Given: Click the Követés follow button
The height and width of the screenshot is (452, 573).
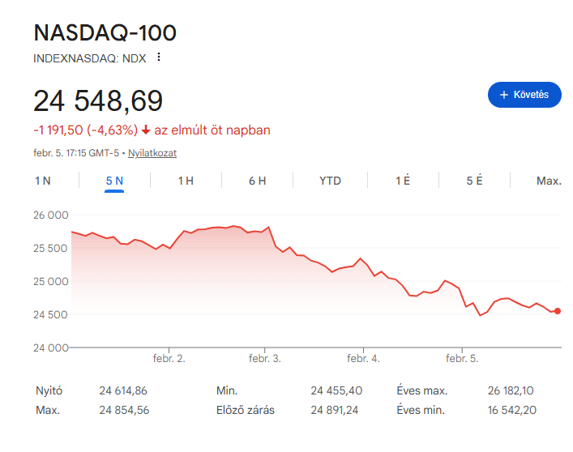Looking at the screenshot, I should pyautogui.click(x=524, y=95).
